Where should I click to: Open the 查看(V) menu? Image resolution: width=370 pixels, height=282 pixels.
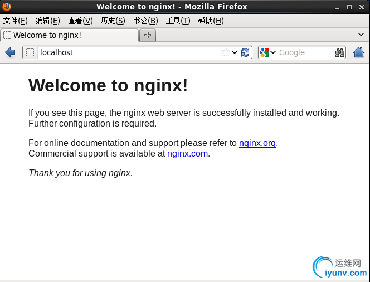click(x=80, y=21)
